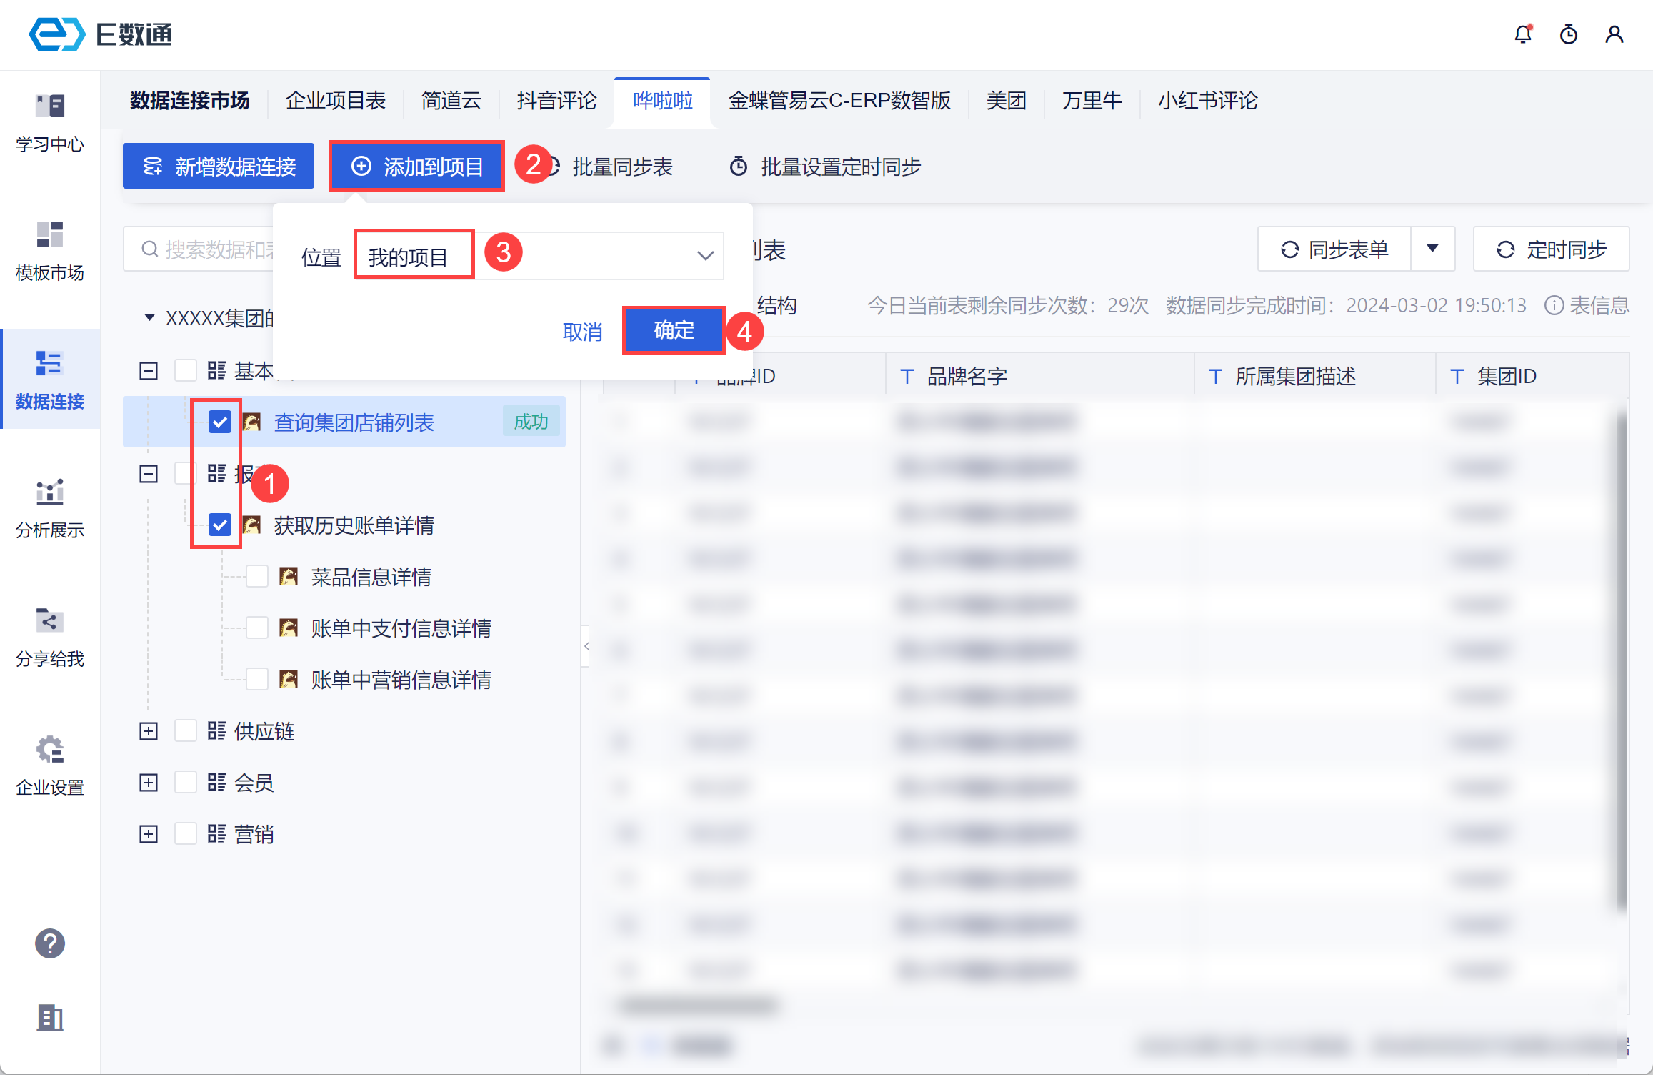Open the user profile icon
This screenshot has height=1075, width=1653.
point(1614,34)
